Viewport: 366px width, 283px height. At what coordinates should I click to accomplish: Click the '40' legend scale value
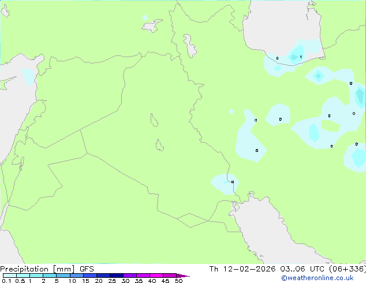point(152,281)
